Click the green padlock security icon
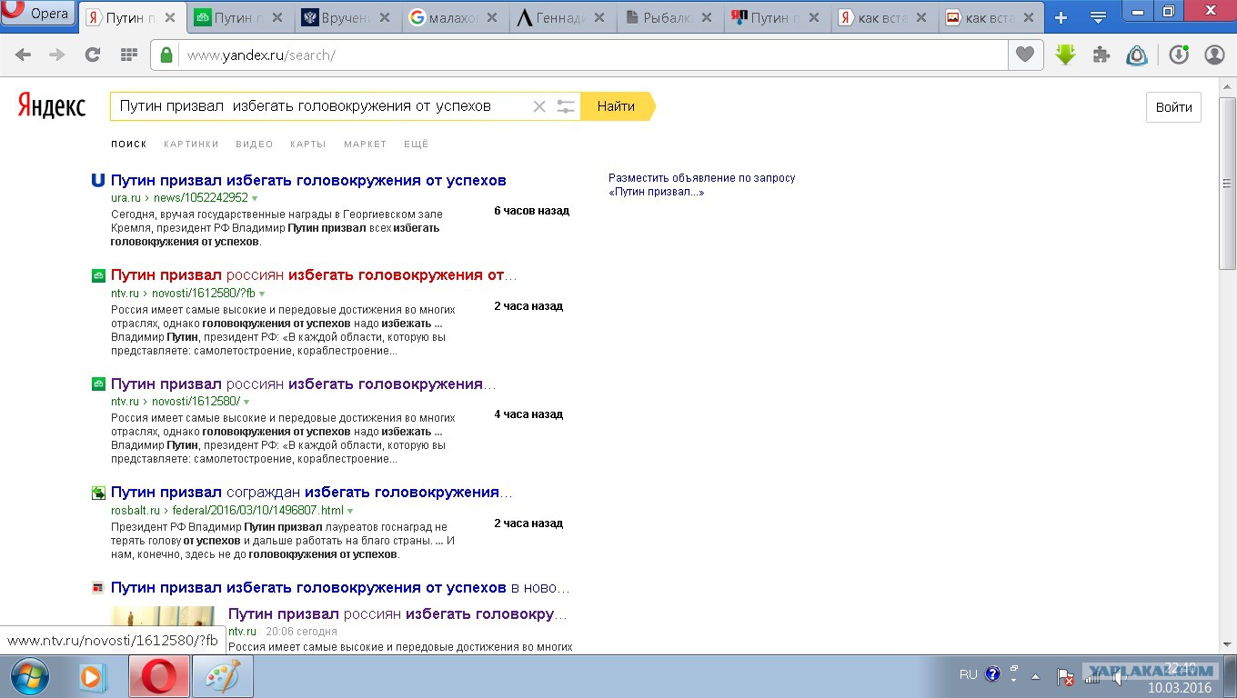Image resolution: width=1237 pixels, height=698 pixels. click(x=166, y=55)
